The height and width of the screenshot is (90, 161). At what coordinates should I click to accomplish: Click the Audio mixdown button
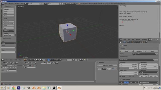(x=151, y=51)
